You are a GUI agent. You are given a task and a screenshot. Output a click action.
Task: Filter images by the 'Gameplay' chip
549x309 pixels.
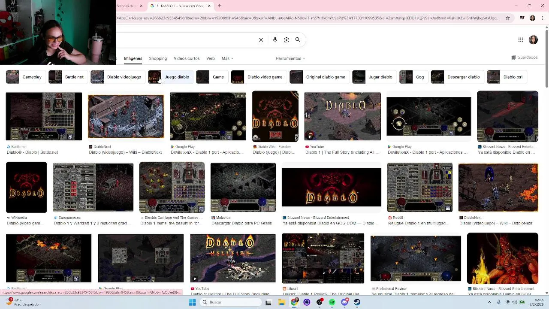pos(25,77)
